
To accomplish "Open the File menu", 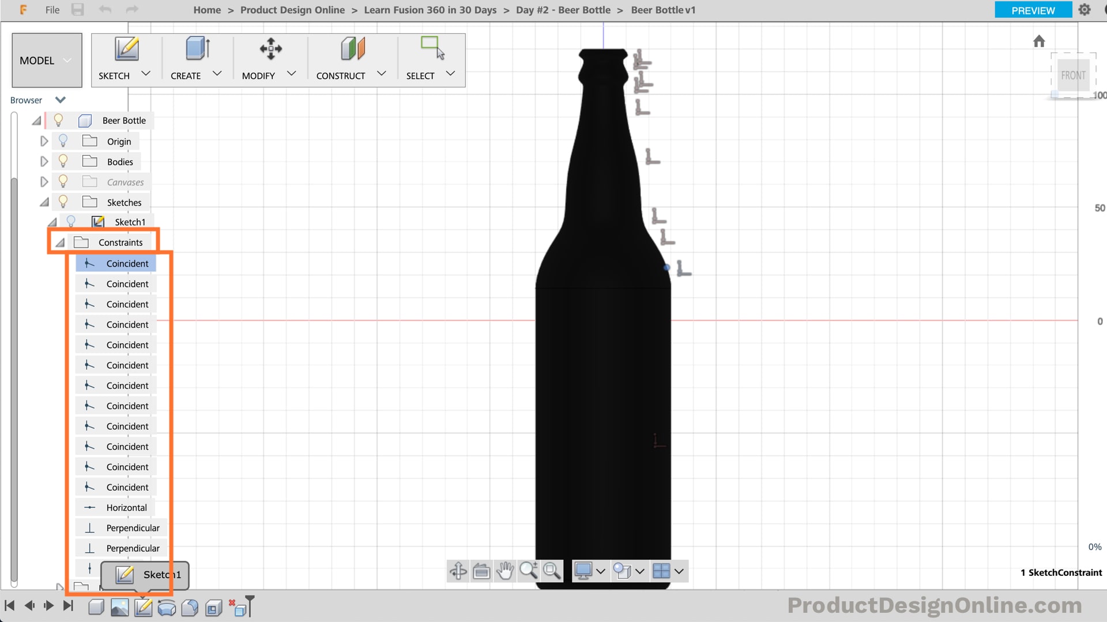I will pyautogui.click(x=52, y=10).
